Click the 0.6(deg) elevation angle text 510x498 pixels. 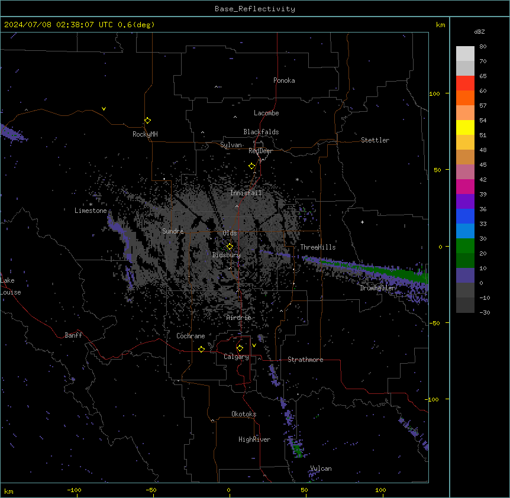click(136, 25)
